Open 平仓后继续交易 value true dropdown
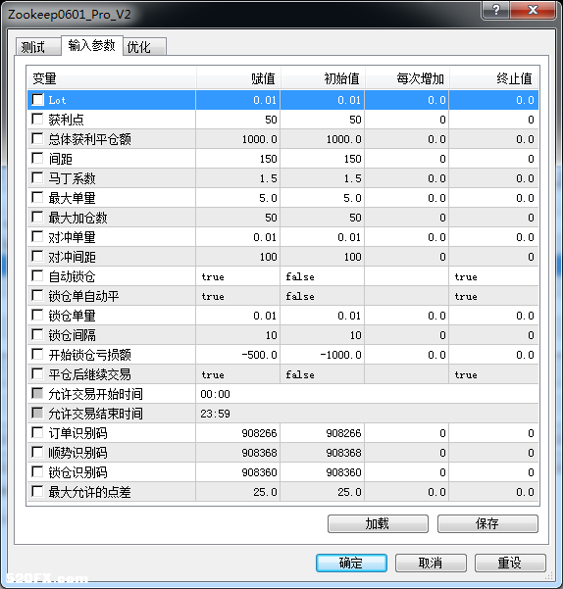This screenshot has width=563, height=589. (x=238, y=374)
